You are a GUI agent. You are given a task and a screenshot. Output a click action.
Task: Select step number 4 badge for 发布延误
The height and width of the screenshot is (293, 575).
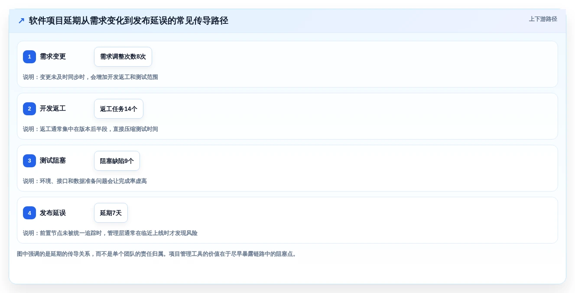[29, 213]
